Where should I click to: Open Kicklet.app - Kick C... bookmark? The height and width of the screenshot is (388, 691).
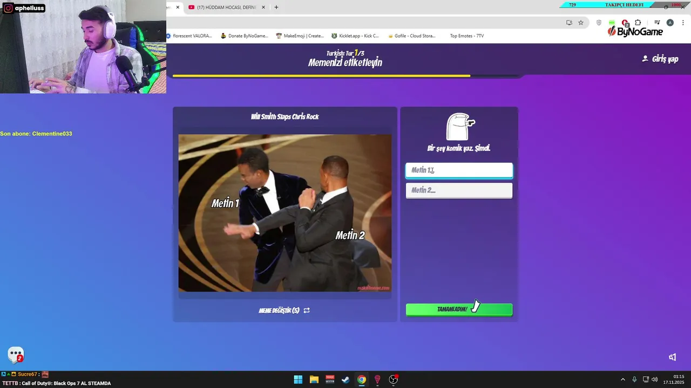[355, 36]
